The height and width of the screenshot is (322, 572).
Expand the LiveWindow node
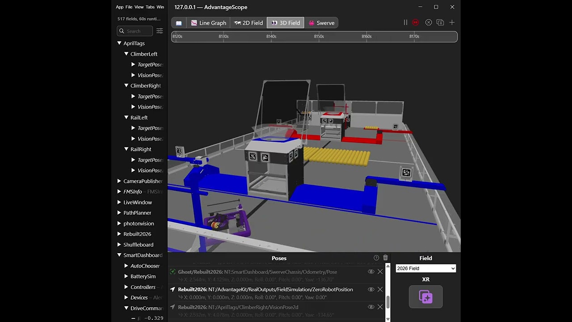click(119, 202)
